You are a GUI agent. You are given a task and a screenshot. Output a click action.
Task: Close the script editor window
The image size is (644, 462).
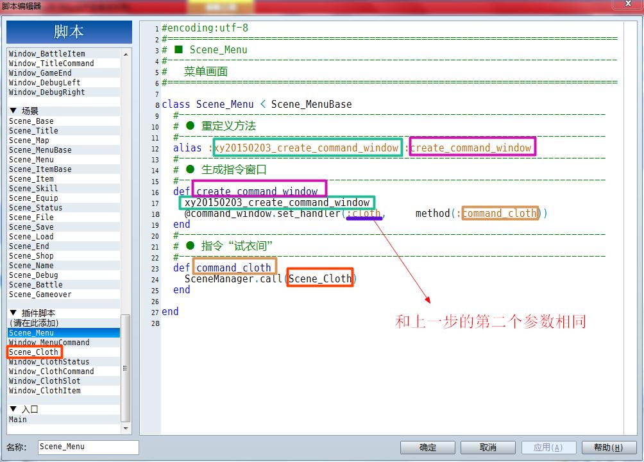[627, 4]
